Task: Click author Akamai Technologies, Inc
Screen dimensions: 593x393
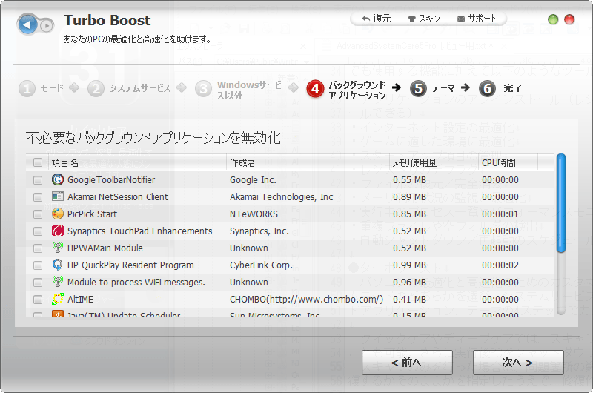Action: tap(282, 197)
